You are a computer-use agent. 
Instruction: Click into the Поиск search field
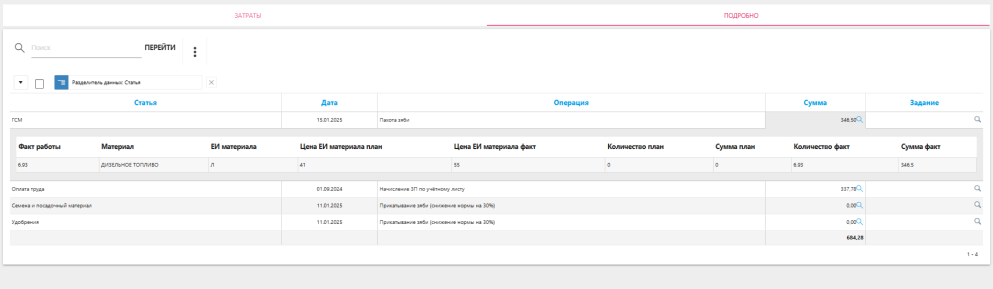(86, 48)
